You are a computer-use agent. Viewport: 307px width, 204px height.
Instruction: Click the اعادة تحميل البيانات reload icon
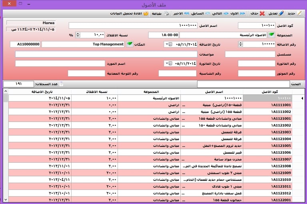pyautogui.click(x=146, y=13)
